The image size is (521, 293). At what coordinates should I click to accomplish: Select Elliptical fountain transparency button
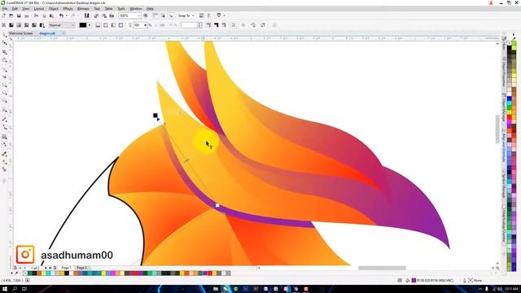[x=106, y=25]
